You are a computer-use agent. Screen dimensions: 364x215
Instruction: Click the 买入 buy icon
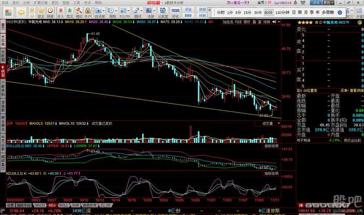pyautogui.click(x=61, y=11)
